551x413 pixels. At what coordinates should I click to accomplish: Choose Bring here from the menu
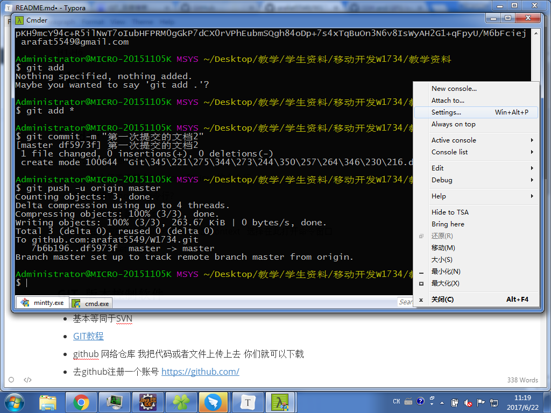coord(476,224)
